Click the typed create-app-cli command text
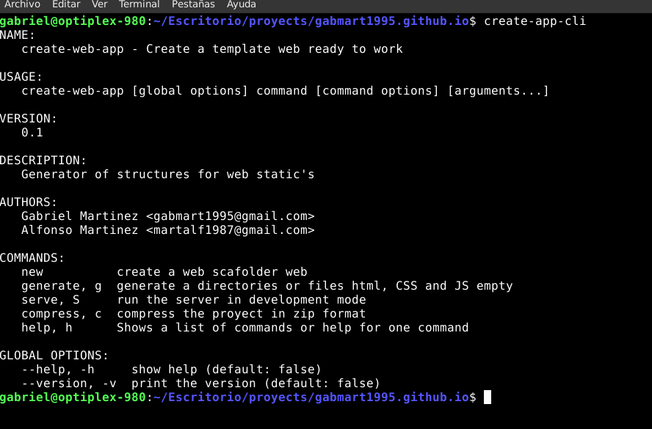Screen dimensions: 652x429 point(535,21)
